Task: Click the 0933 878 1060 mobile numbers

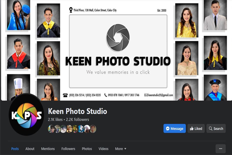Action: [124, 95]
